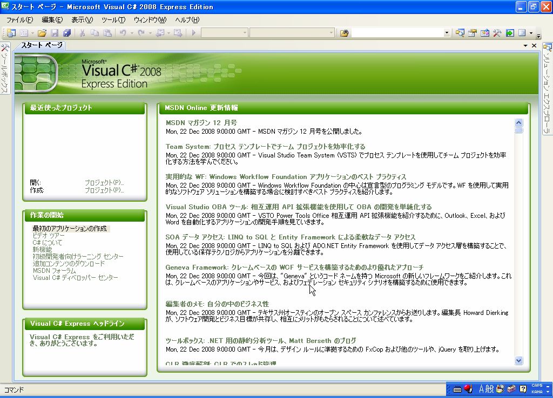Open 追加コンテンツのダウンロード link
The image size is (553, 398).
(69, 264)
